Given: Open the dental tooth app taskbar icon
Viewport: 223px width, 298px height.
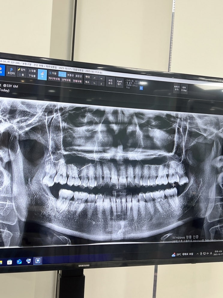Looking at the screenshot, I should point(38,260).
